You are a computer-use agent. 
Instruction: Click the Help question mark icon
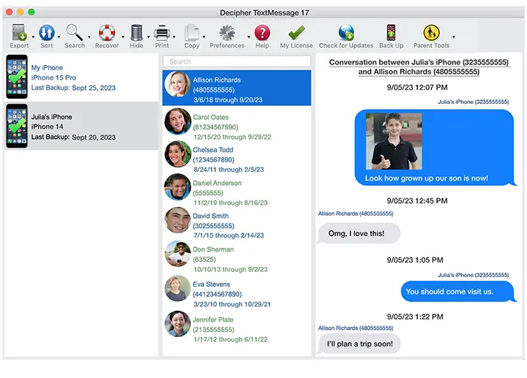point(262,33)
